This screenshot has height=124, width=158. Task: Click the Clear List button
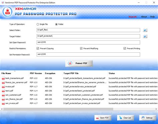tap(125, 118)
